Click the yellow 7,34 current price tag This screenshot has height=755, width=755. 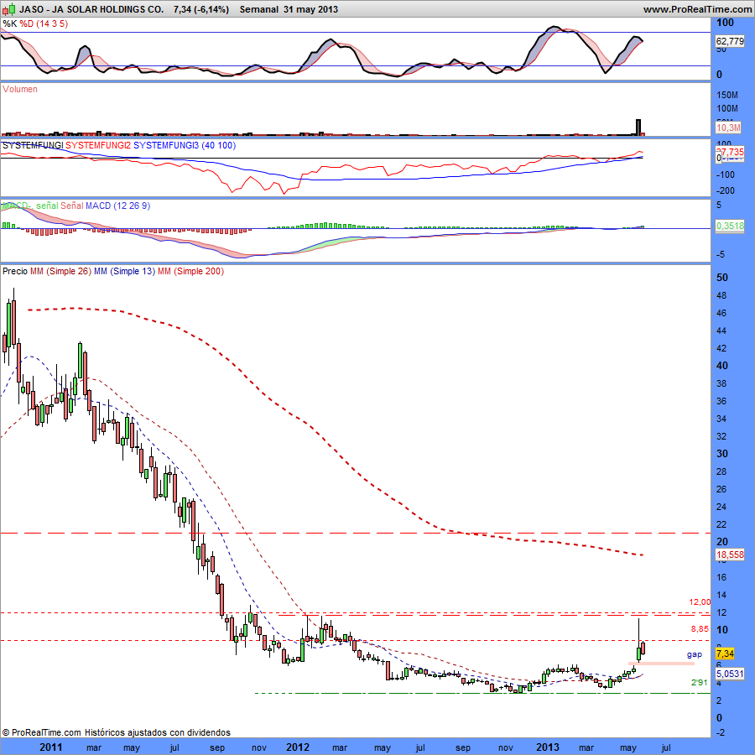pyautogui.click(x=725, y=653)
